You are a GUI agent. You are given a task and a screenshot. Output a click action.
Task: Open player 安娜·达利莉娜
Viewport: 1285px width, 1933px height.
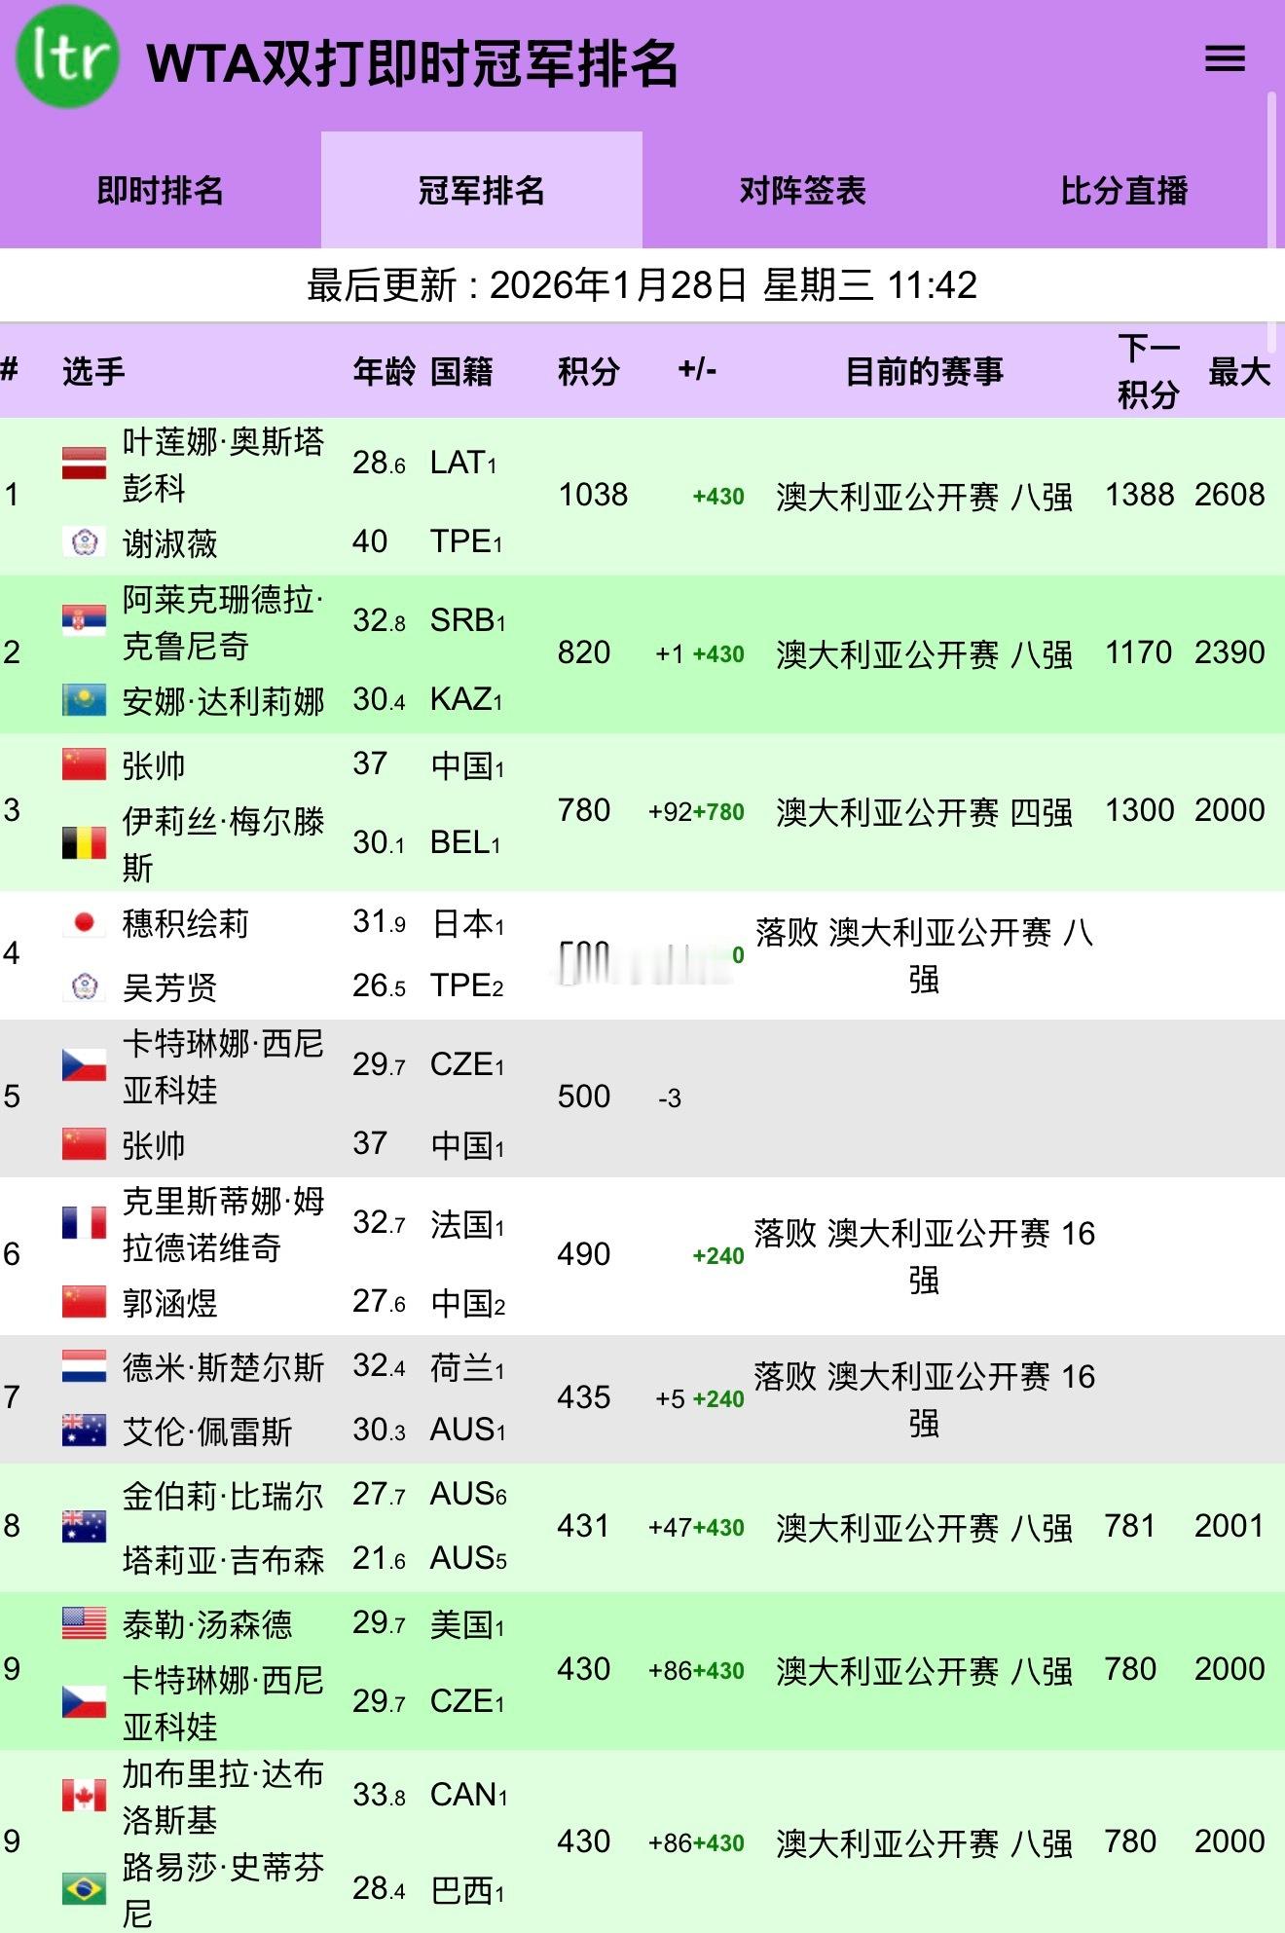point(223,701)
